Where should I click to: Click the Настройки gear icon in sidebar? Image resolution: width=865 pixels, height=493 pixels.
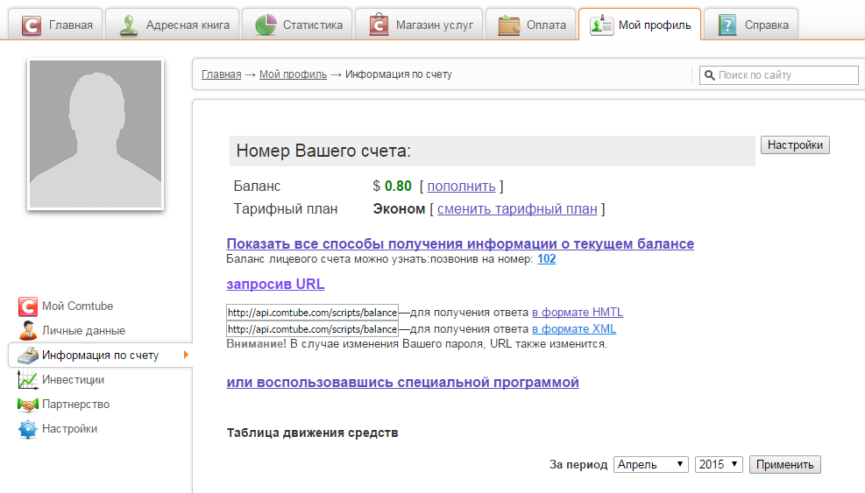27,429
